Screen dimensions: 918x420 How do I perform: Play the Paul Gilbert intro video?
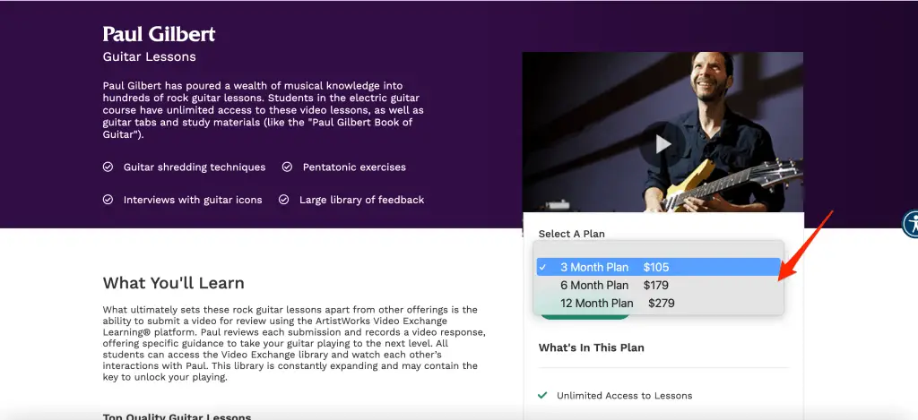coord(663,144)
